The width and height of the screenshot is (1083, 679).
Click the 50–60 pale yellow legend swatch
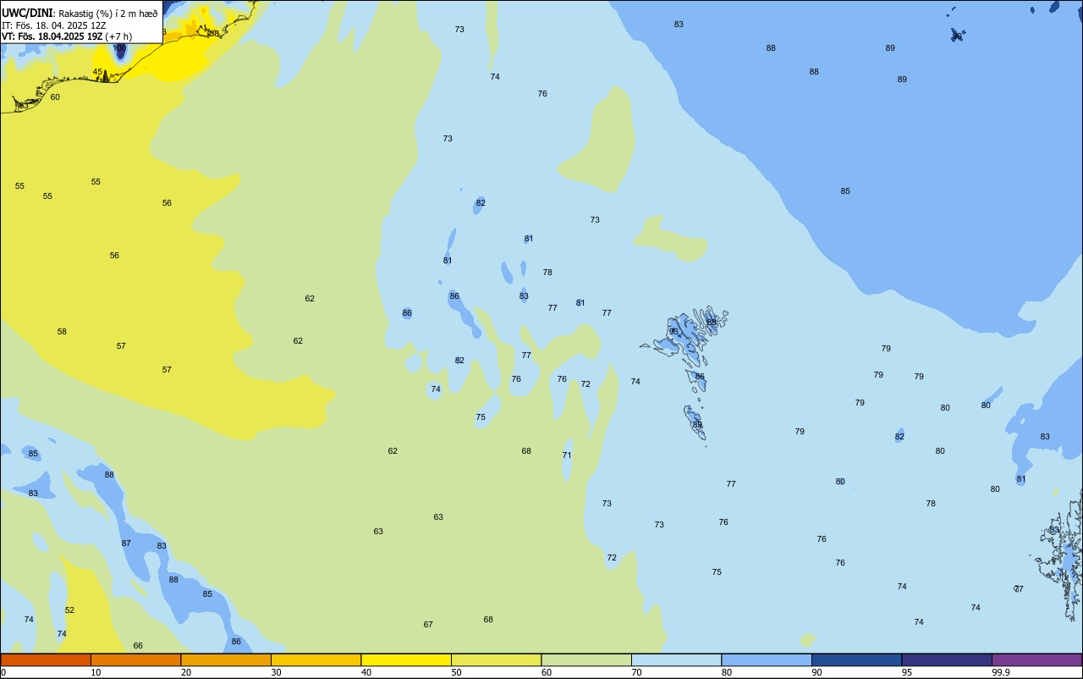click(496, 660)
